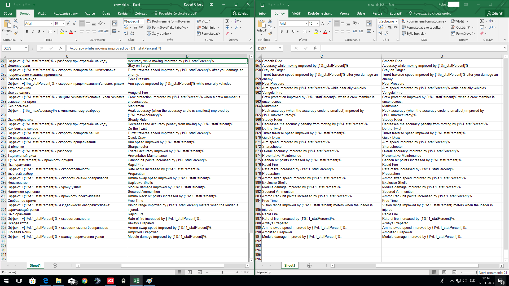Viewport: 509px width, 286px height.
Task: Click Insert Function fx in crew_skills window
Action: 61,48
